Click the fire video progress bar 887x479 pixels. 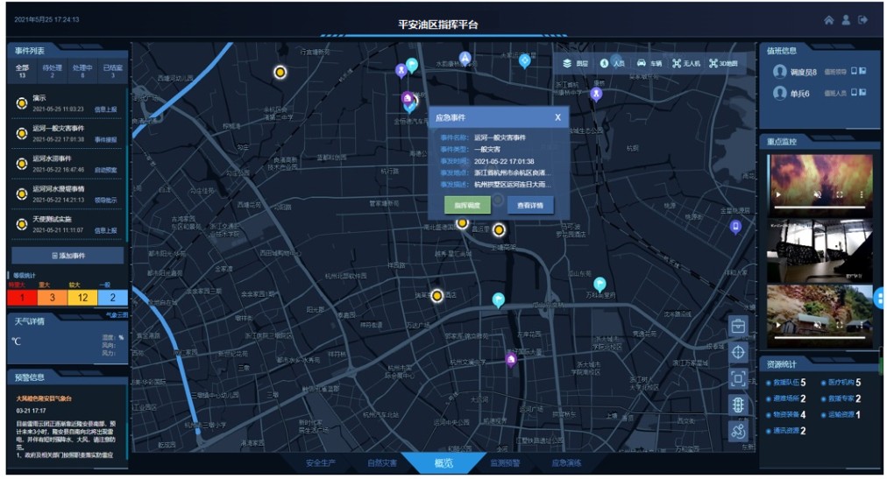click(x=820, y=208)
